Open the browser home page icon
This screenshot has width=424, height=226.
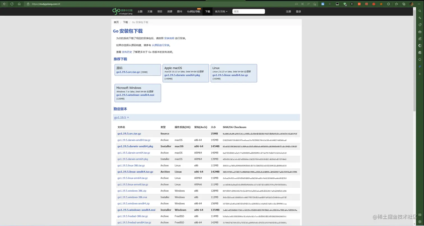(x=19, y=4)
